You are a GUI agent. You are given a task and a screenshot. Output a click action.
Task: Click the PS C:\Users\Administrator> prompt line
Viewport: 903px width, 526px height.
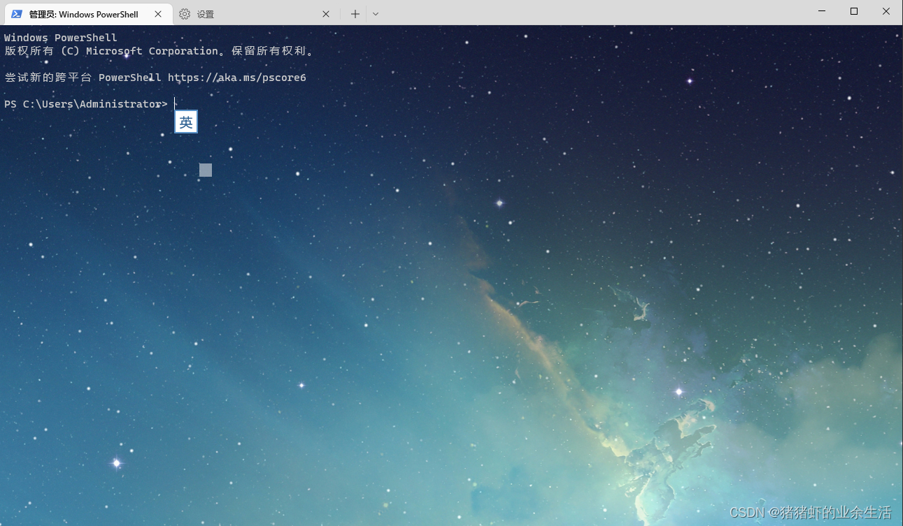pyautogui.click(x=86, y=104)
